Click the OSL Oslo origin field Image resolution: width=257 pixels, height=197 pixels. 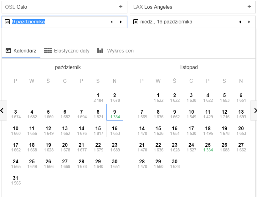(x=64, y=7)
